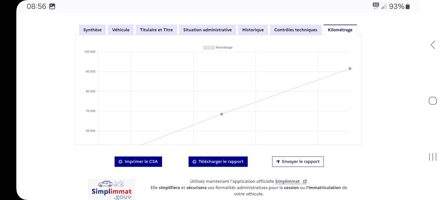The height and width of the screenshot is (200, 445).
Task: Click the Envoyer le rapport button
Action: pos(298,162)
